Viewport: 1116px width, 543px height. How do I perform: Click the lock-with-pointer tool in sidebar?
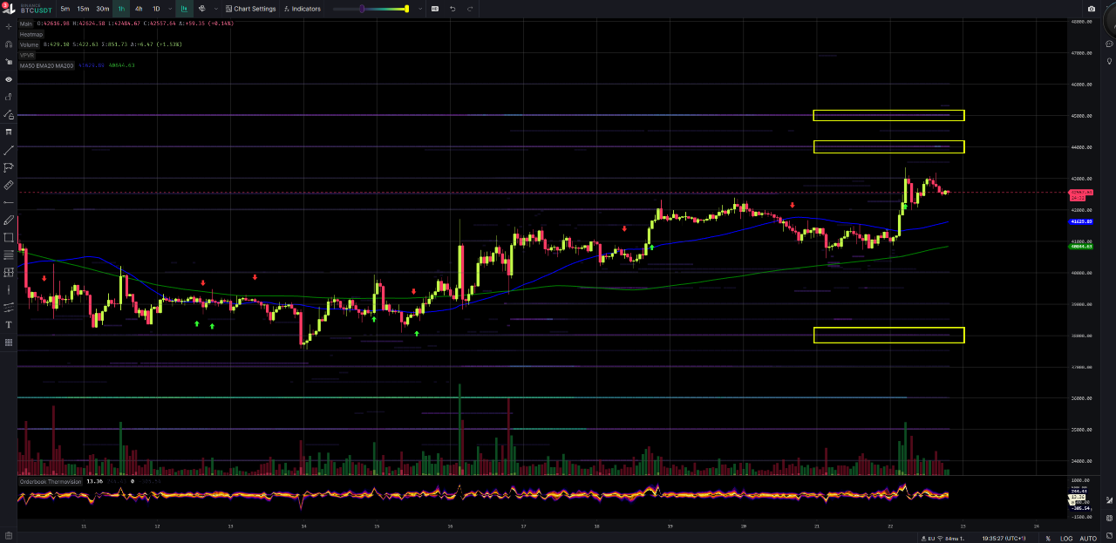[9, 61]
